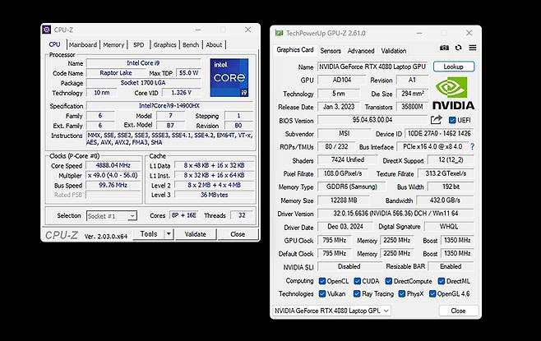
Task: Click the Multiplier value x 49.0
Action: pyautogui.click(x=113, y=175)
